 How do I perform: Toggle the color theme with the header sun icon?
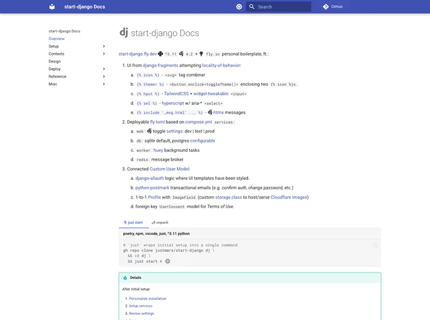(x=239, y=7)
